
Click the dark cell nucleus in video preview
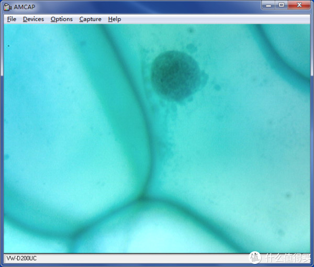click(x=176, y=75)
